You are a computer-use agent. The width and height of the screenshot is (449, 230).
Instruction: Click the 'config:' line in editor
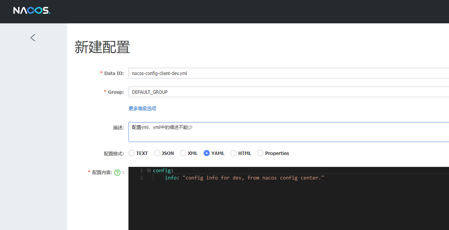(163, 171)
